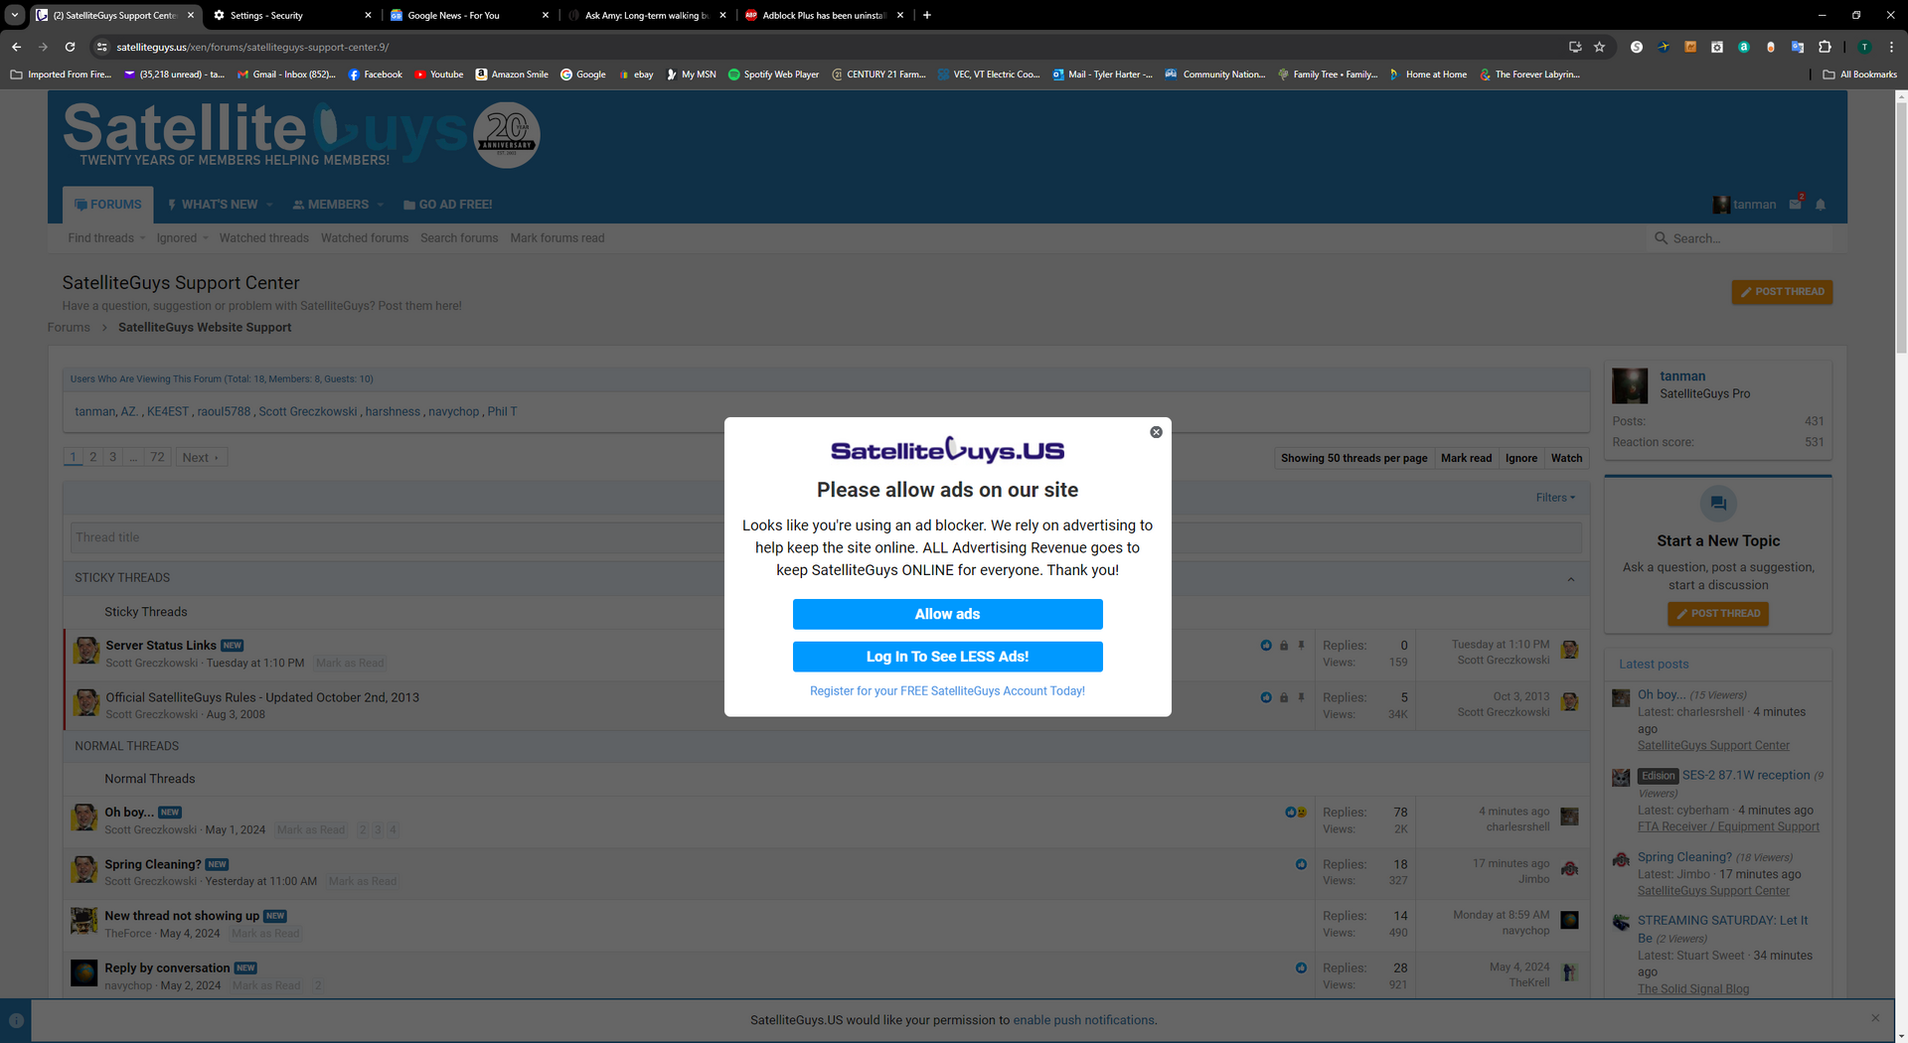Screen dimensions: 1908x1043
Task: Open the alerts bell icon
Action: point(1821,205)
